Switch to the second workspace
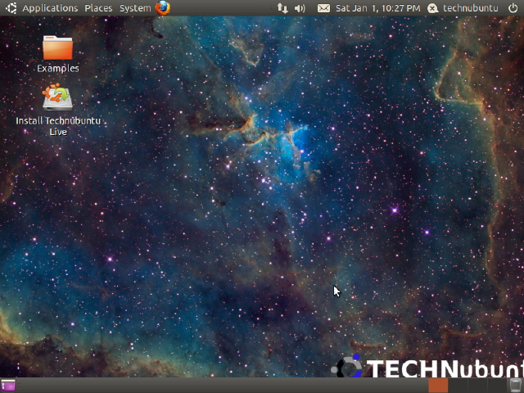Image resolution: width=524 pixels, height=393 pixels. 458,386
